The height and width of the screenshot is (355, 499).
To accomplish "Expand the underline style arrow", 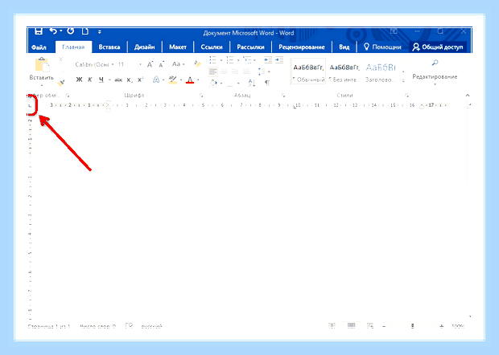I will pyautogui.click(x=109, y=80).
